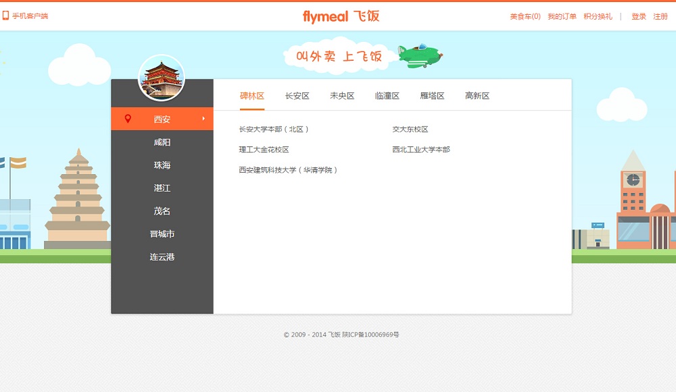Go to 我的订单
Viewport: 676px width, 392px height.
click(562, 16)
